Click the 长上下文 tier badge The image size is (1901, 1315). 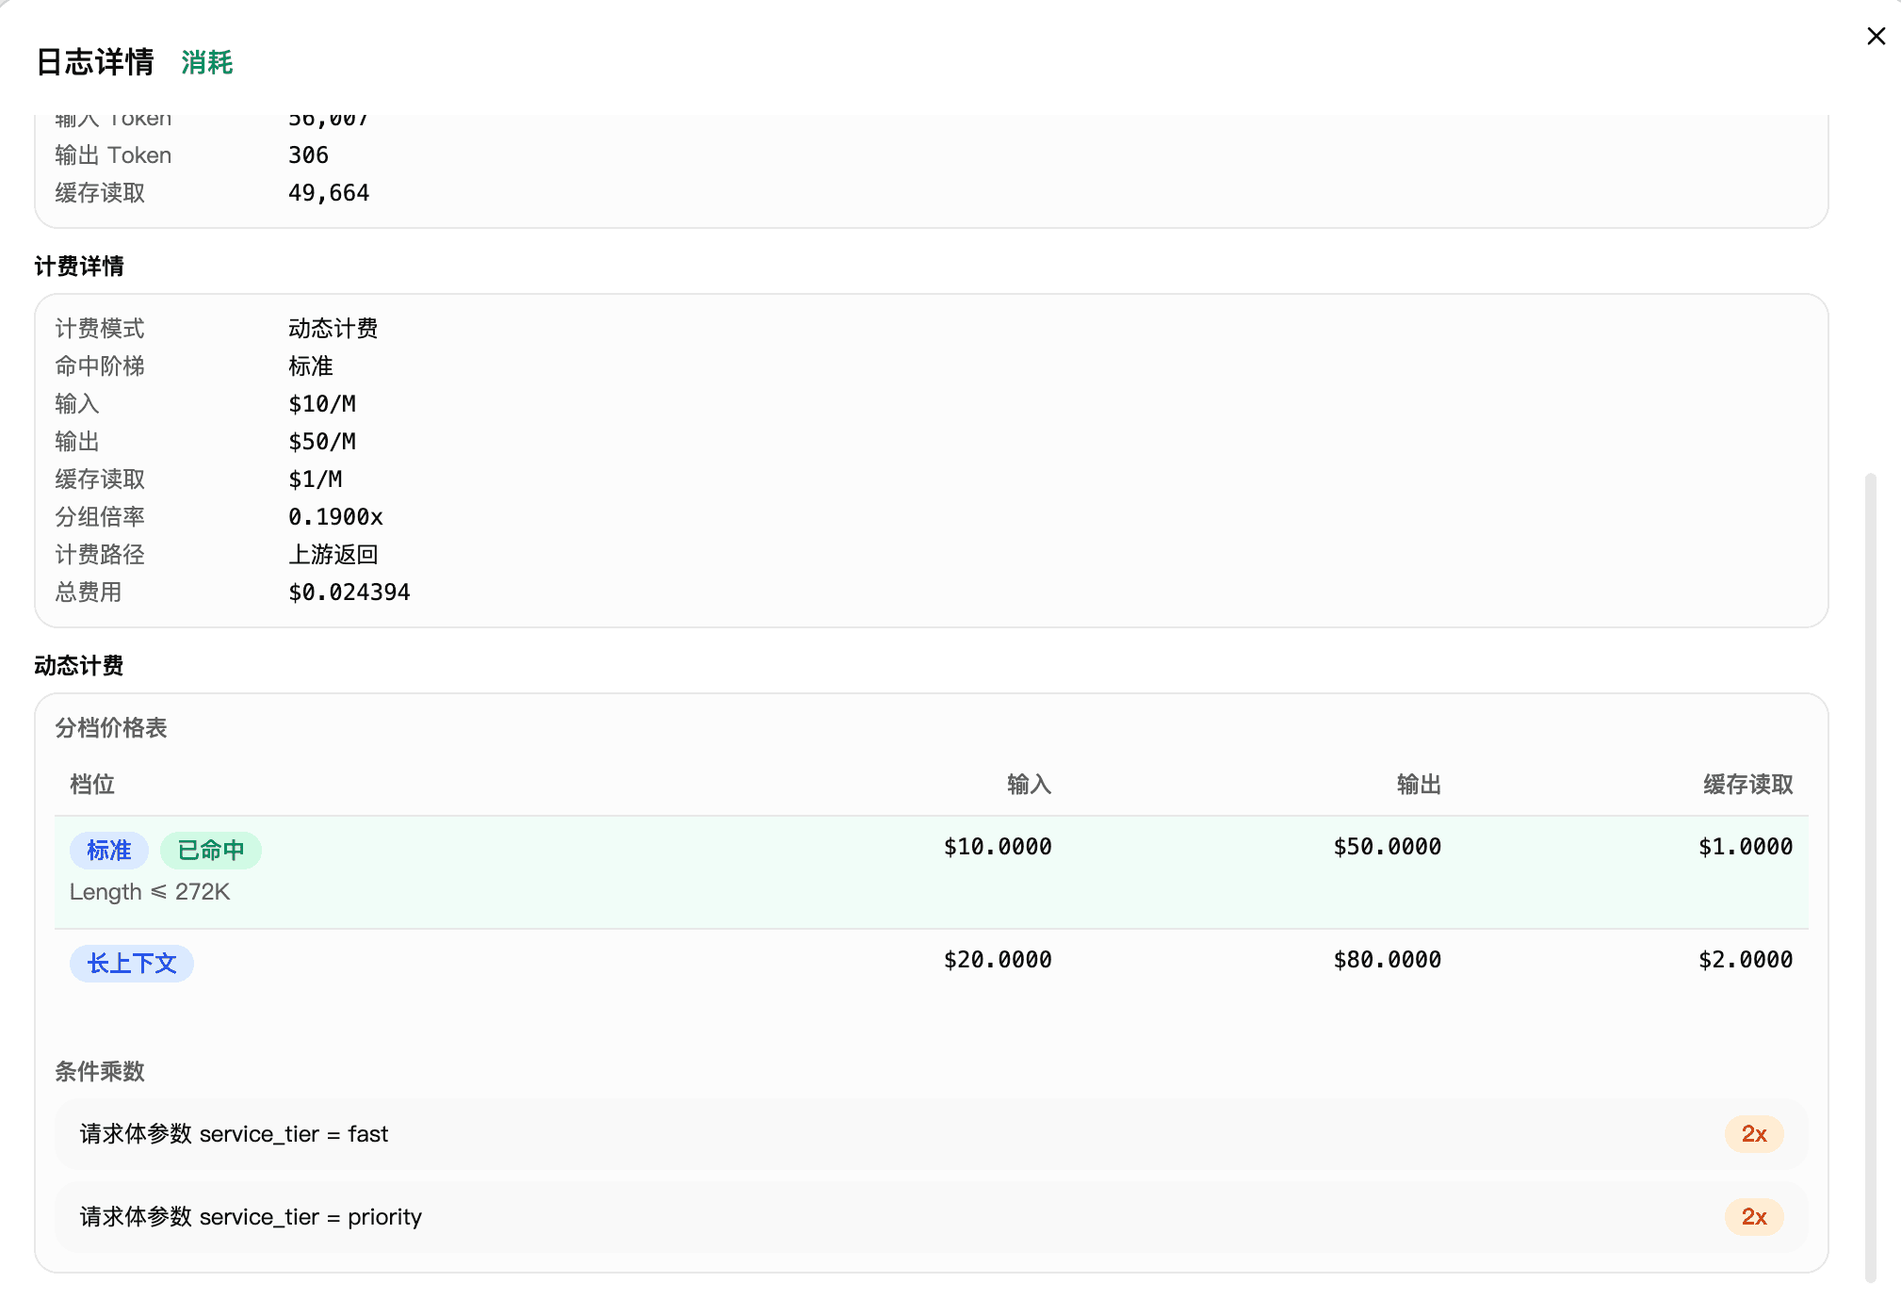[x=132, y=964]
